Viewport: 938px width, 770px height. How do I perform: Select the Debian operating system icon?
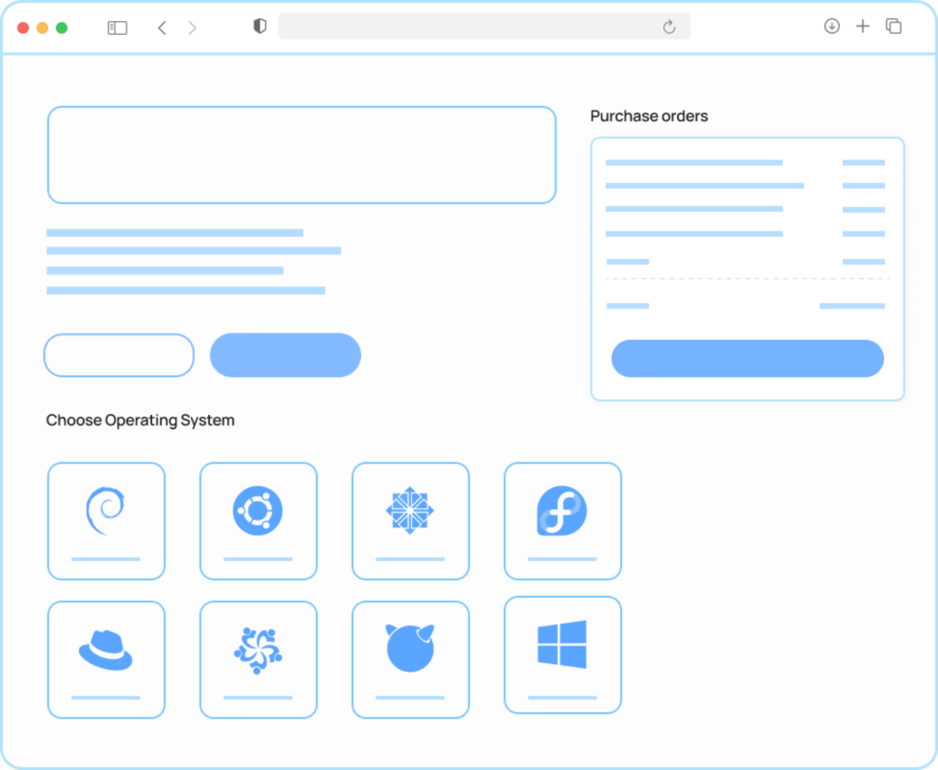click(x=105, y=511)
